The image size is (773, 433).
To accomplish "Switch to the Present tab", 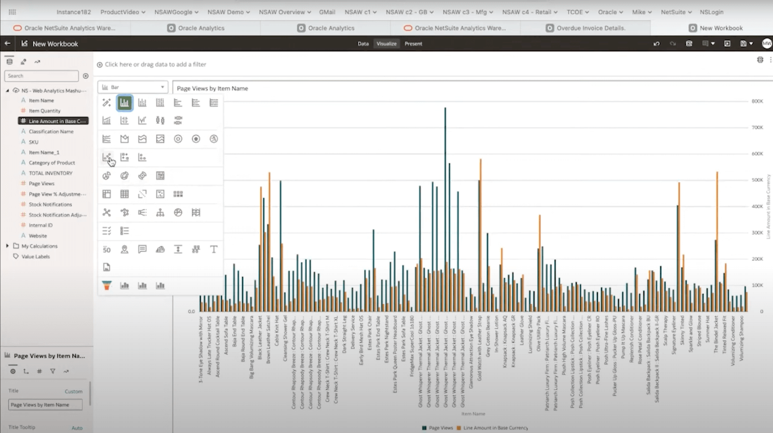I will (414, 44).
